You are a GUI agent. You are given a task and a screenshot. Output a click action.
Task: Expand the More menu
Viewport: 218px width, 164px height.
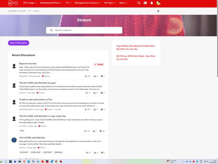(123, 3)
